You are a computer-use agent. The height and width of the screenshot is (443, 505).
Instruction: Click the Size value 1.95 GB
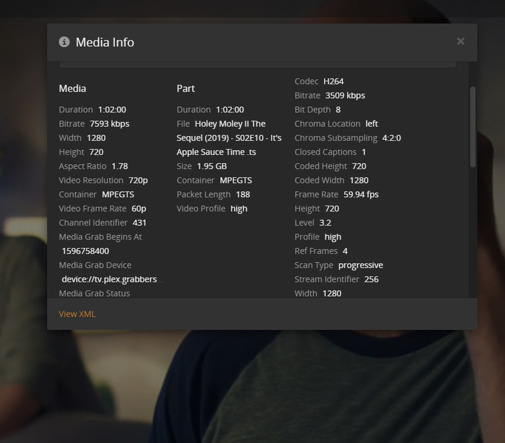click(212, 166)
